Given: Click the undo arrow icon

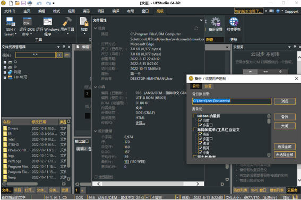Looking at the screenshot, I should (39, 3).
